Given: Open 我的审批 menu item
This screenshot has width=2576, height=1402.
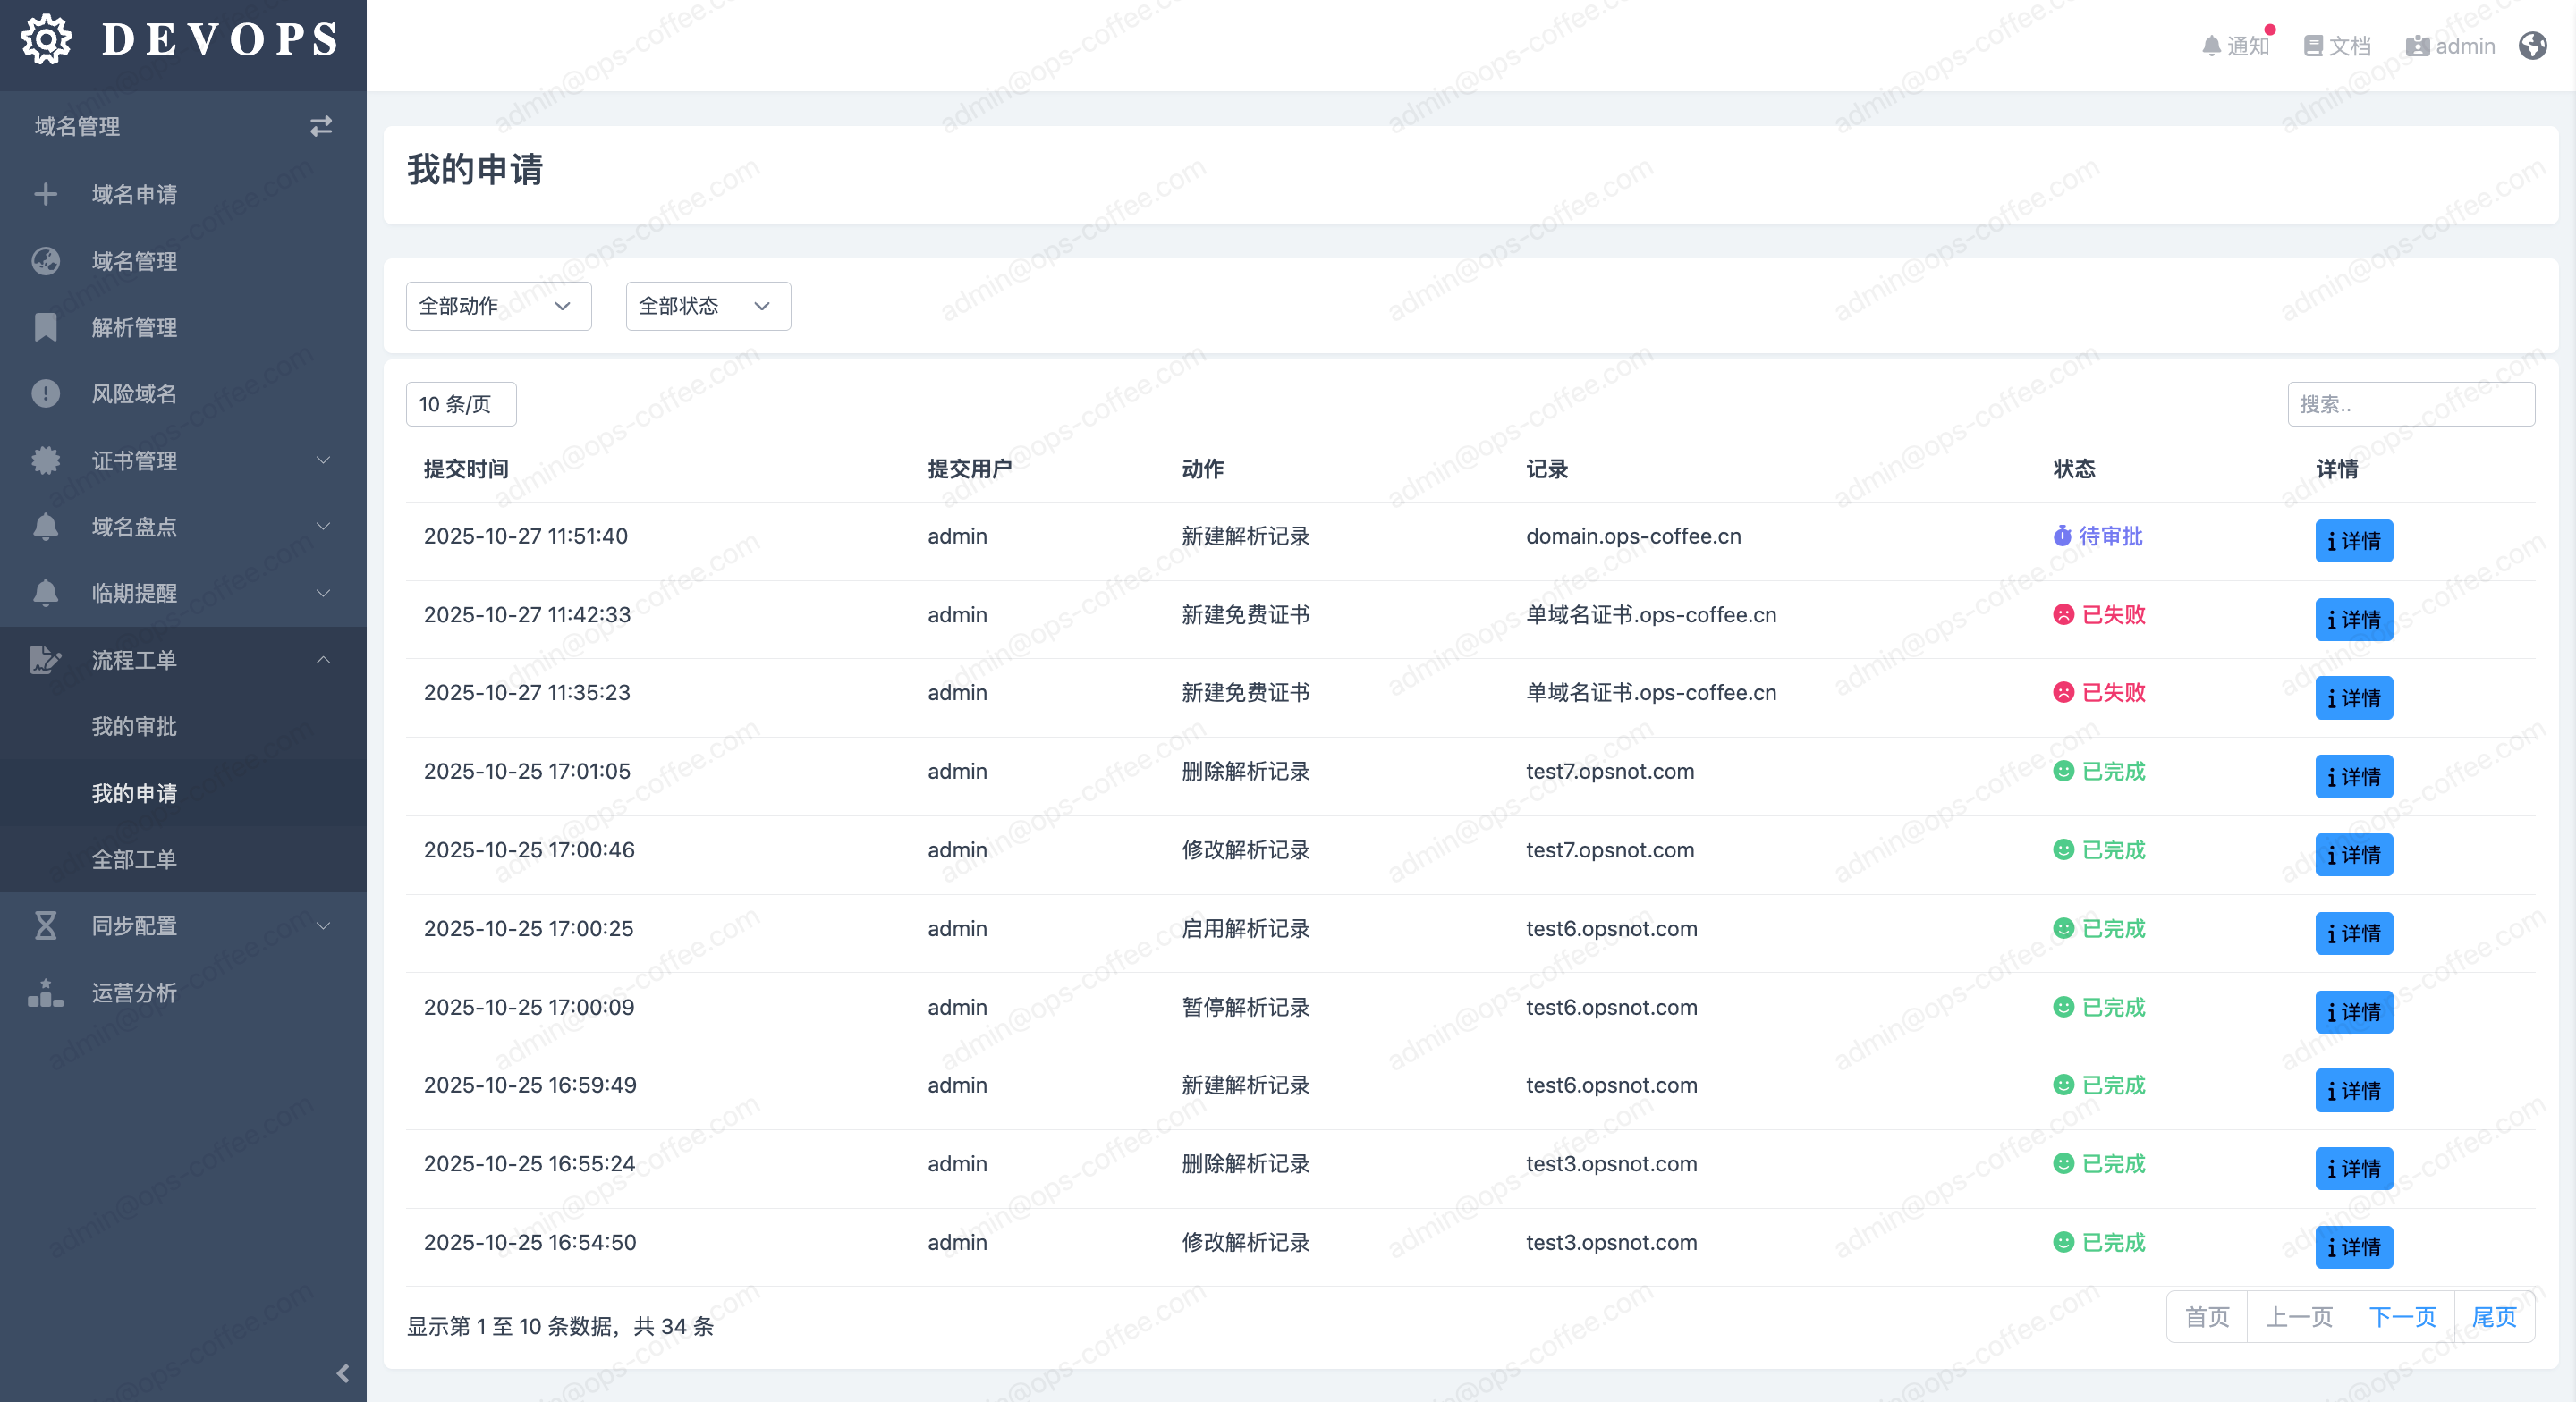Looking at the screenshot, I should coord(134,727).
